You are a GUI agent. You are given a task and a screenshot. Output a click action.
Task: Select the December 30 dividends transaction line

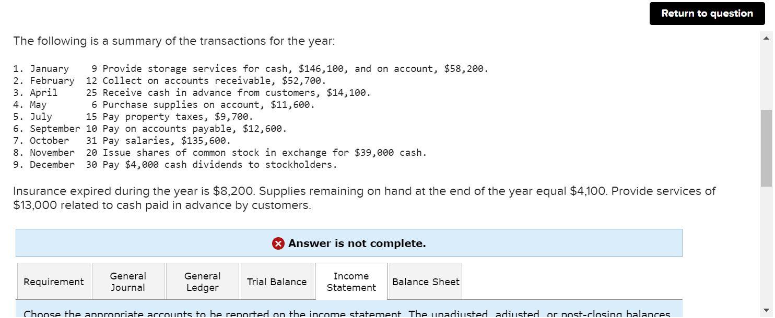pos(174,164)
